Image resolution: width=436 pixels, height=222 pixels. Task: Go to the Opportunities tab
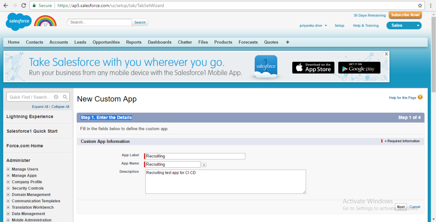click(x=106, y=42)
